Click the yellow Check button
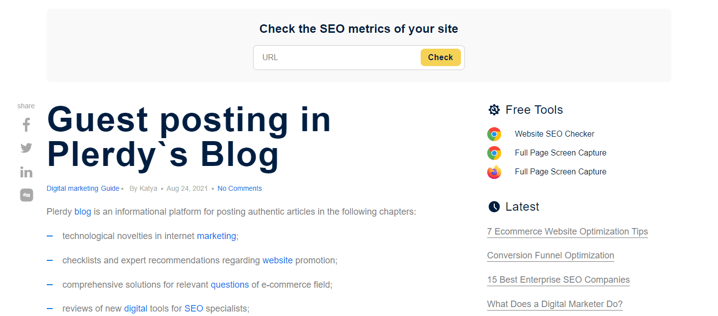This screenshot has height=316, width=718. tap(441, 57)
